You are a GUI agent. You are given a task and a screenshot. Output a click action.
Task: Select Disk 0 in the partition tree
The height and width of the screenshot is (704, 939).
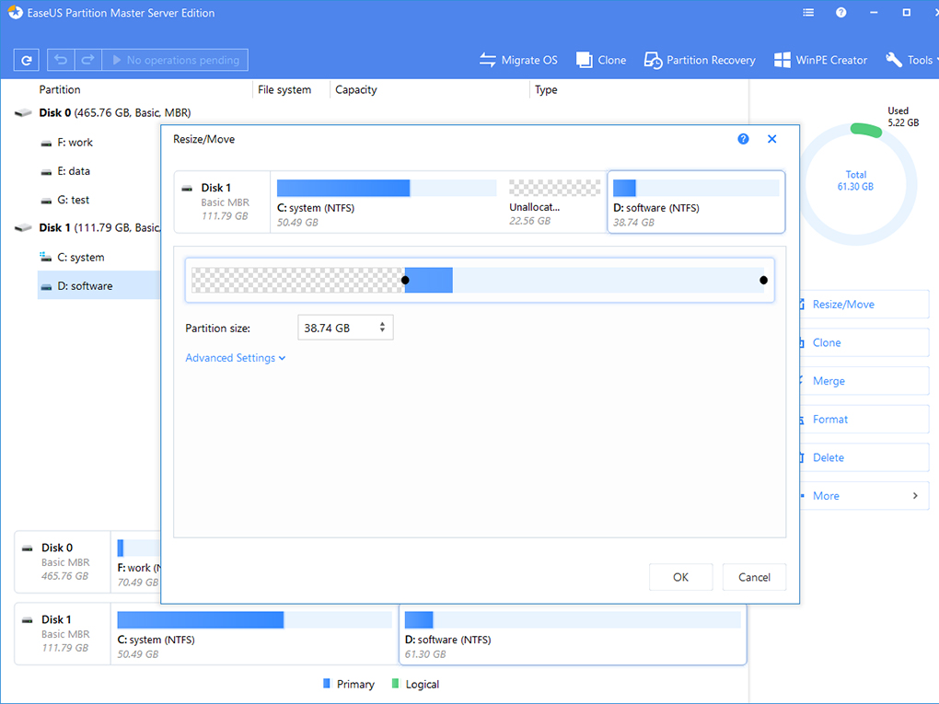coord(115,112)
